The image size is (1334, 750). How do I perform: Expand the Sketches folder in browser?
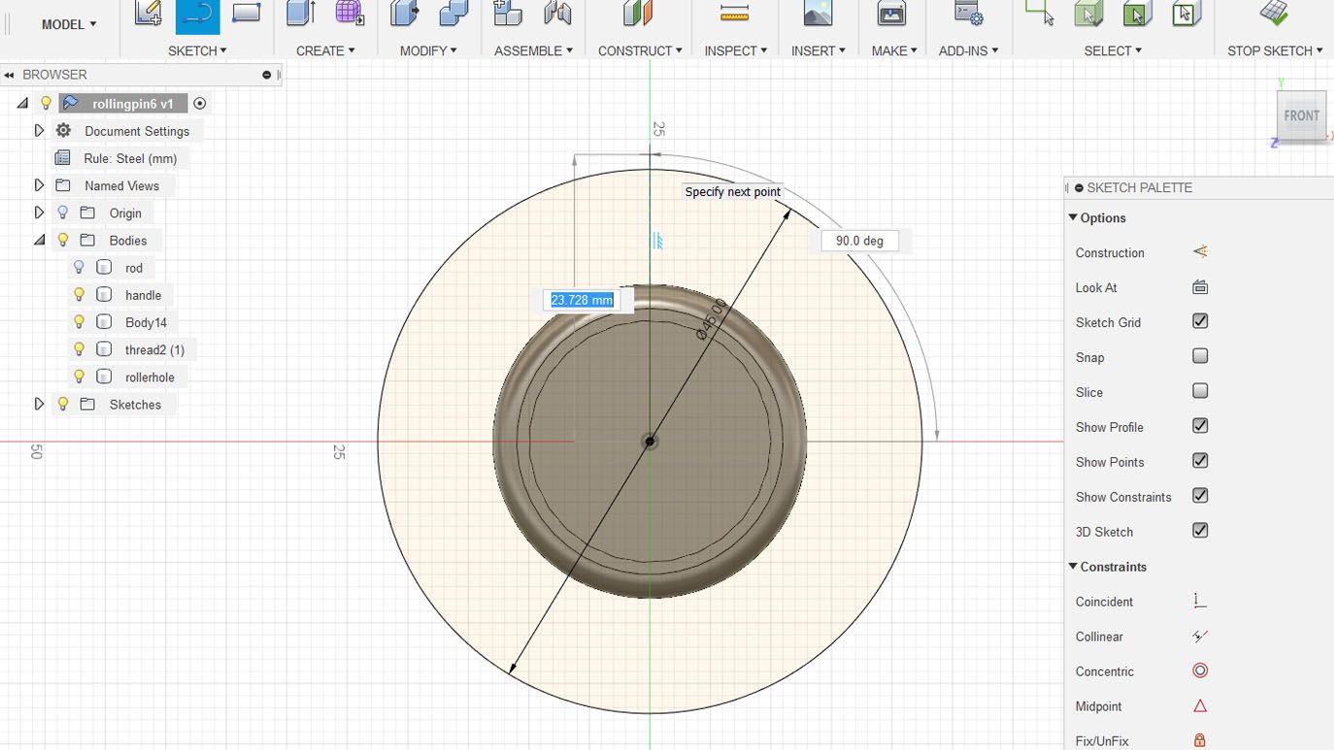pos(39,404)
